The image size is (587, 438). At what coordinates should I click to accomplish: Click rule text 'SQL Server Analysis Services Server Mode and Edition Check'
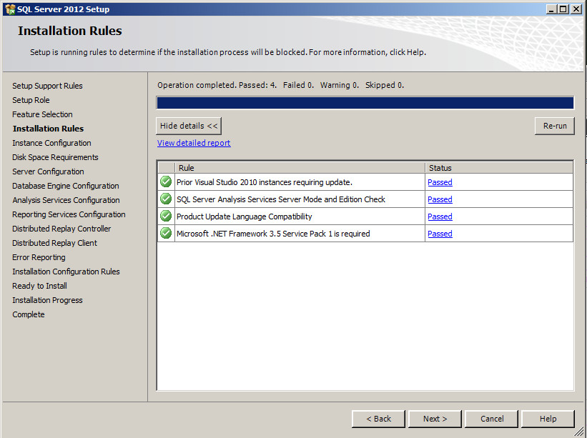(x=281, y=199)
